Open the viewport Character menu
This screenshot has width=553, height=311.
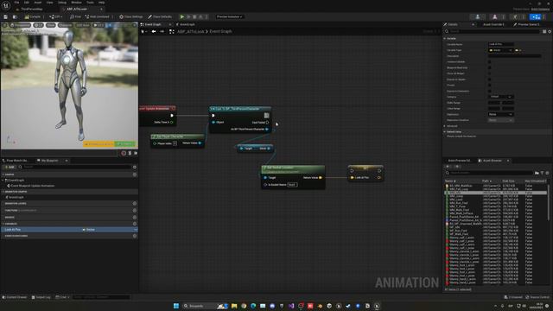click(x=66, y=25)
